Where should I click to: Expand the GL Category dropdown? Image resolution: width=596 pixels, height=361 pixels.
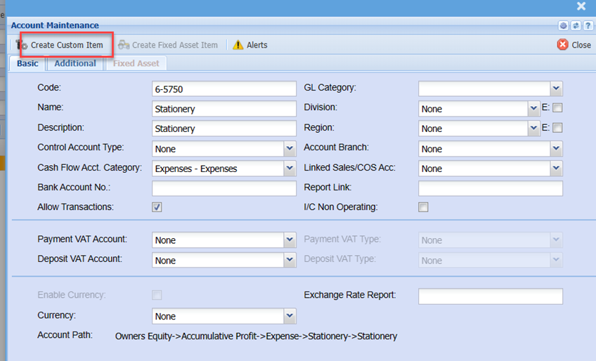[556, 88]
